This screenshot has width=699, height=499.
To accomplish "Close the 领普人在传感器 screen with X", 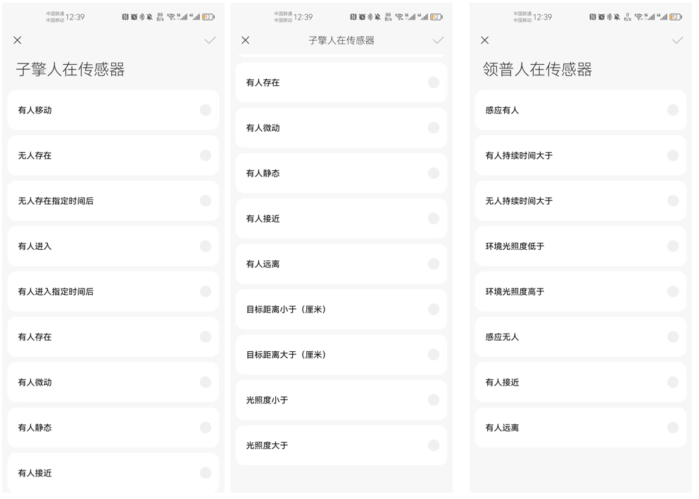I will [x=485, y=41].
